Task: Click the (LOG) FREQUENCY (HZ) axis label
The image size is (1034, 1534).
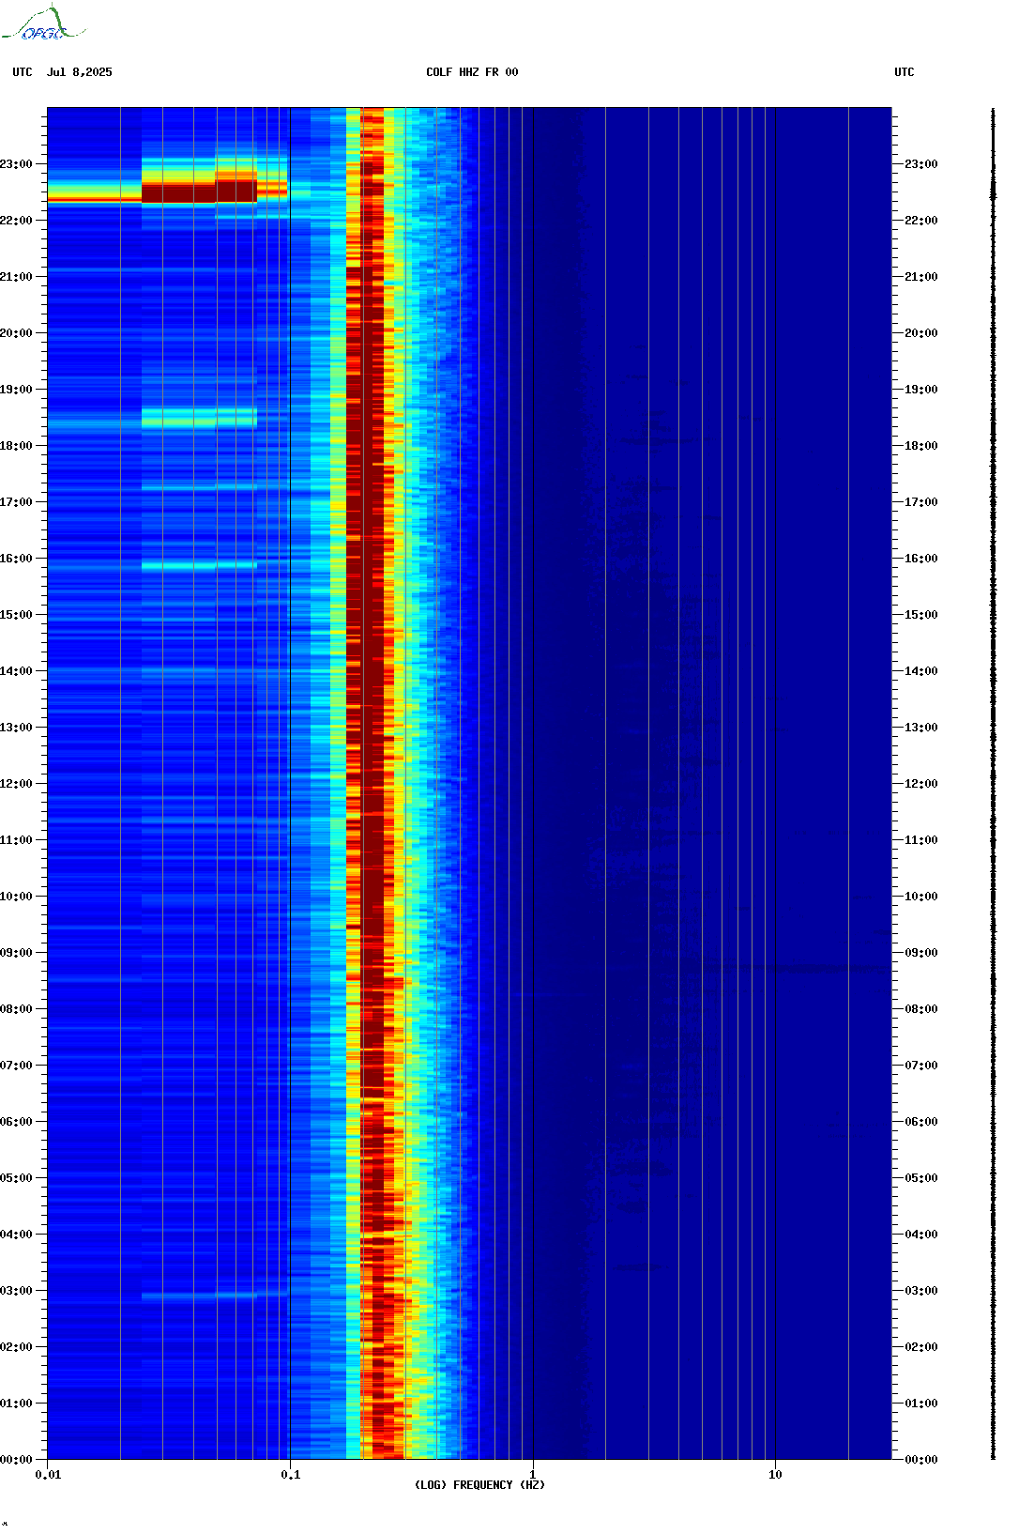Action: coord(479,1485)
